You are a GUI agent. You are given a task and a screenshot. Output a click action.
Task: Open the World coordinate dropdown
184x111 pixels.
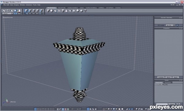pyautogui.click(x=8, y=13)
